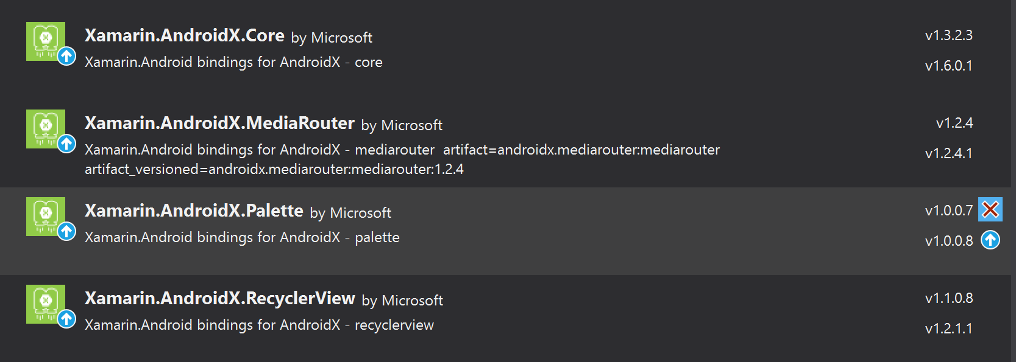Viewport: 1016px width, 362px height.
Task: Click latest version v1.2.1.1 for RecyclerView
Action: [948, 329]
